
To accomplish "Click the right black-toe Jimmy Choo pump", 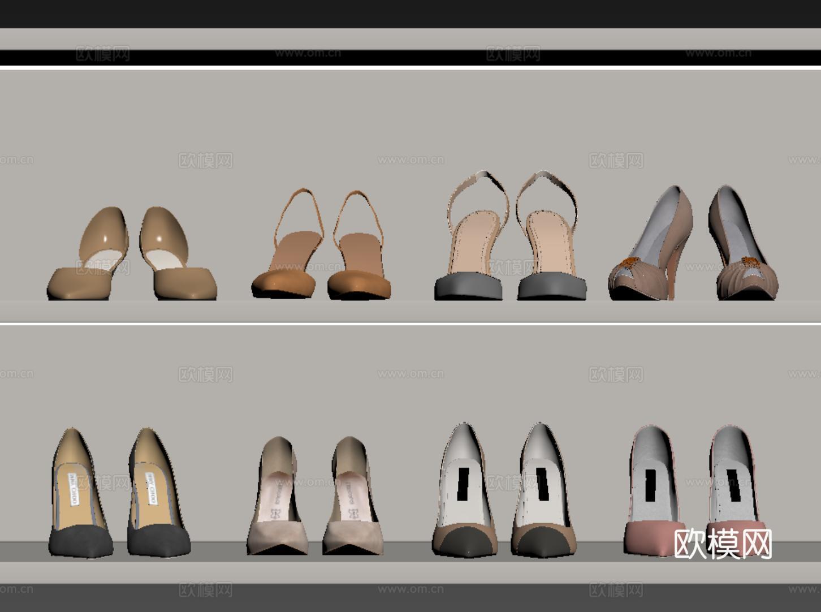I will point(158,492).
